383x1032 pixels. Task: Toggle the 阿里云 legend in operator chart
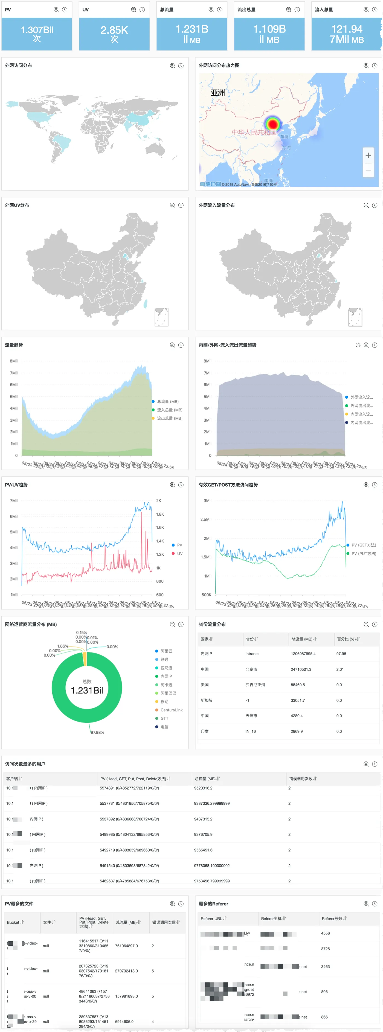(x=164, y=651)
